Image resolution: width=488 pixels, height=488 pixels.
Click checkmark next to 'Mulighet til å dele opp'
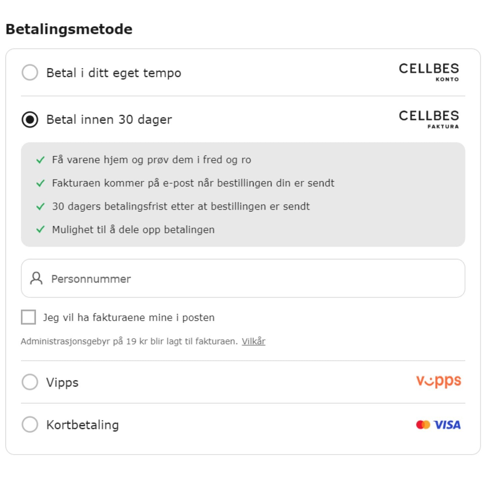point(40,230)
